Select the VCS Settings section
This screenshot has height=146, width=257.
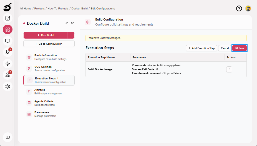pos(49,69)
